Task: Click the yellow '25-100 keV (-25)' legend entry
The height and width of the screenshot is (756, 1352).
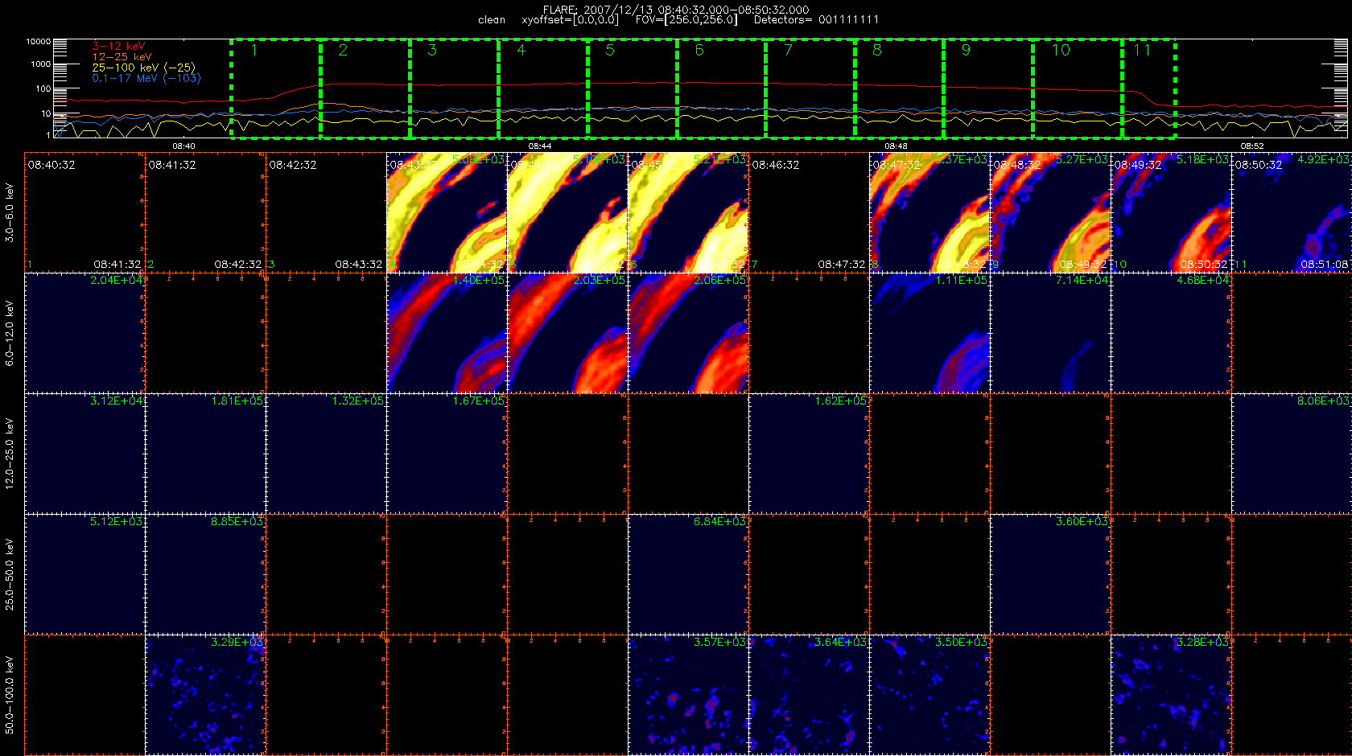Action: click(x=143, y=68)
